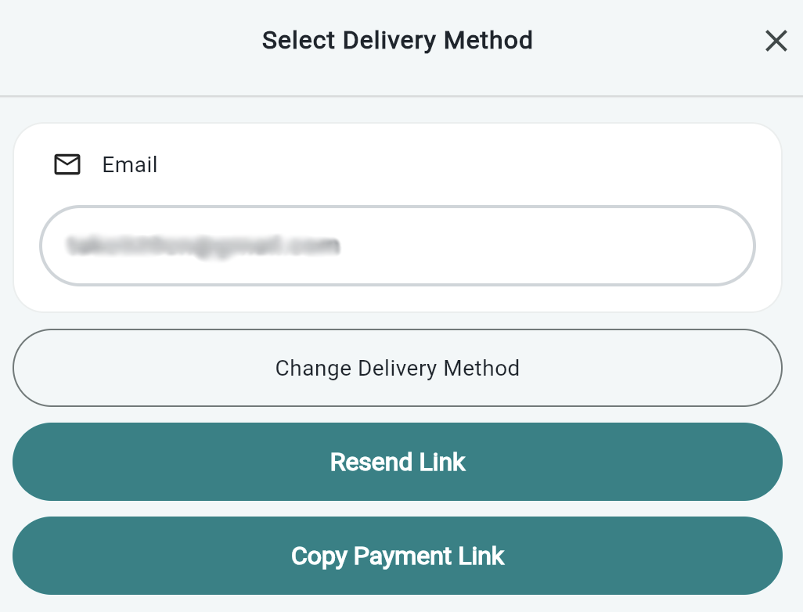Click the mail glyph above the address field
803x612 pixels.
coord(67,164)
